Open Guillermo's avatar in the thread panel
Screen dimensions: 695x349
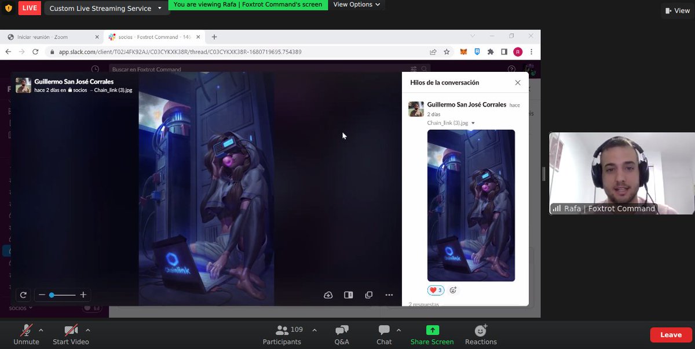[x=416, y=109]
